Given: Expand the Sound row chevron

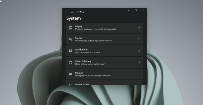Looking at the screenshot, I should pyautogui.click(x=139, y=39).
